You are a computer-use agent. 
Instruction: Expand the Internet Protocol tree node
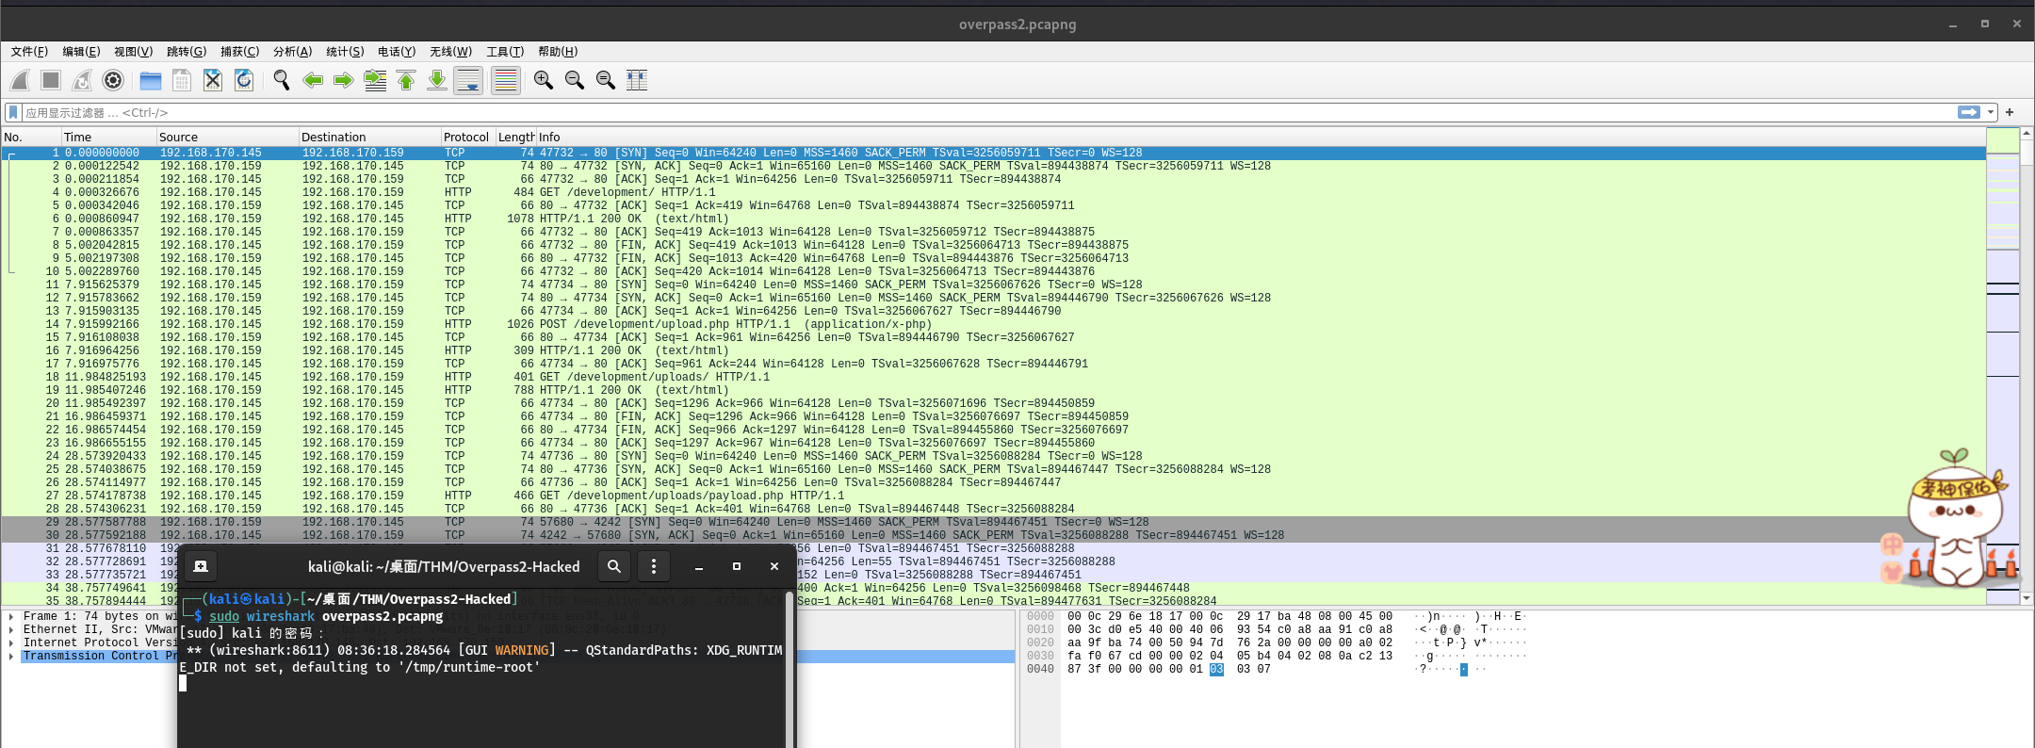(x=11, y=643)
